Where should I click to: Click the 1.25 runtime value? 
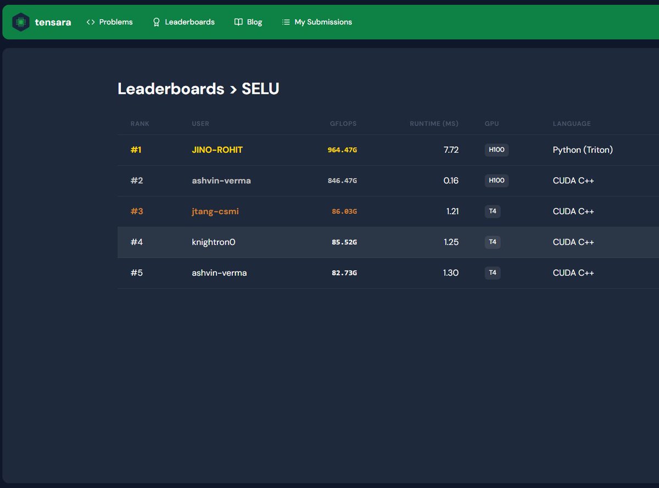[451, 242]
